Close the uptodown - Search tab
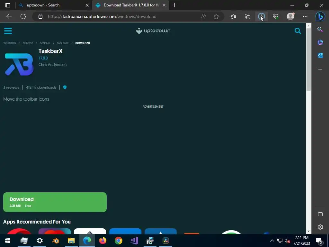 tap(87, 5)
